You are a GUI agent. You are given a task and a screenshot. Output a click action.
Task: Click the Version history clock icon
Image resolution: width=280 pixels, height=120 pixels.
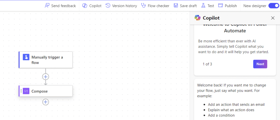tap(108, 6)
